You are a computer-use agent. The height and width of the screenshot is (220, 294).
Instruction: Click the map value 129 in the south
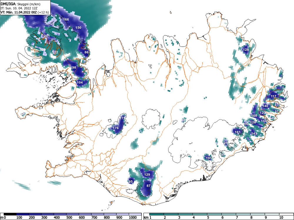pos(147,174)
